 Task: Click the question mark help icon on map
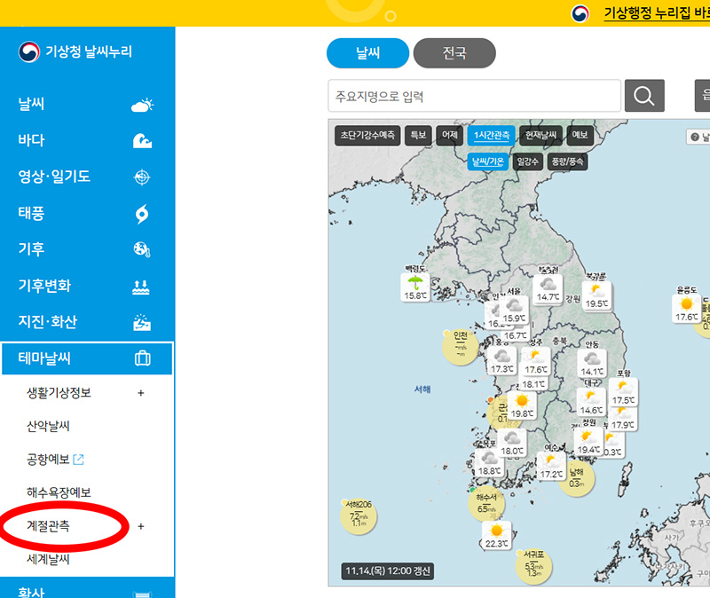click(x=695, y=138)
